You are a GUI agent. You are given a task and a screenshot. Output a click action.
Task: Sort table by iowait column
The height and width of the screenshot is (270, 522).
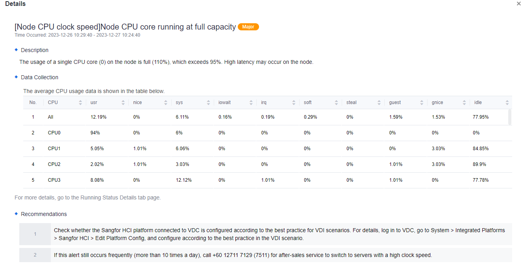pyautogui.click(x=251, y=102)
